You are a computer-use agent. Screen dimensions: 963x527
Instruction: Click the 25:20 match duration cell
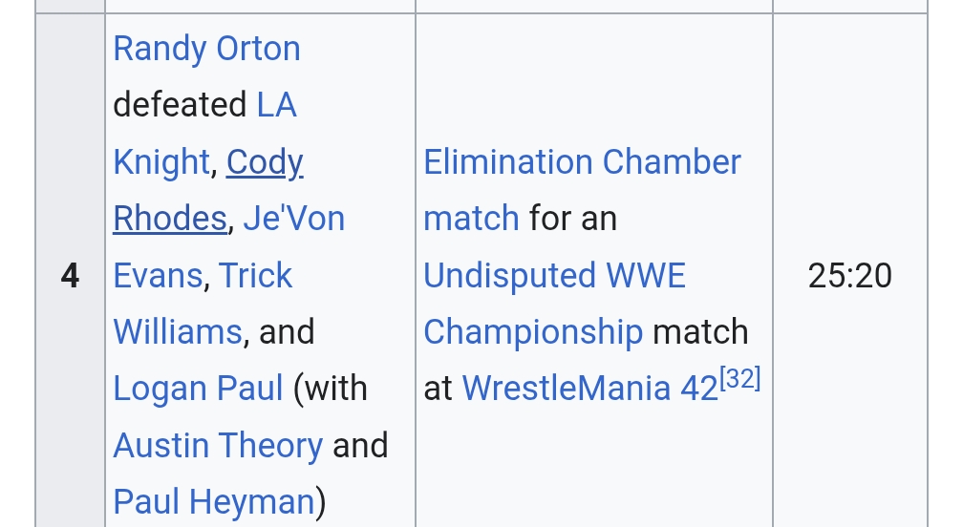point(848,276)
